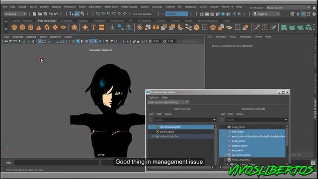This screenshot has height=179, width=318.
Task: Click the MEL command line input
Action: pos(57,163)
